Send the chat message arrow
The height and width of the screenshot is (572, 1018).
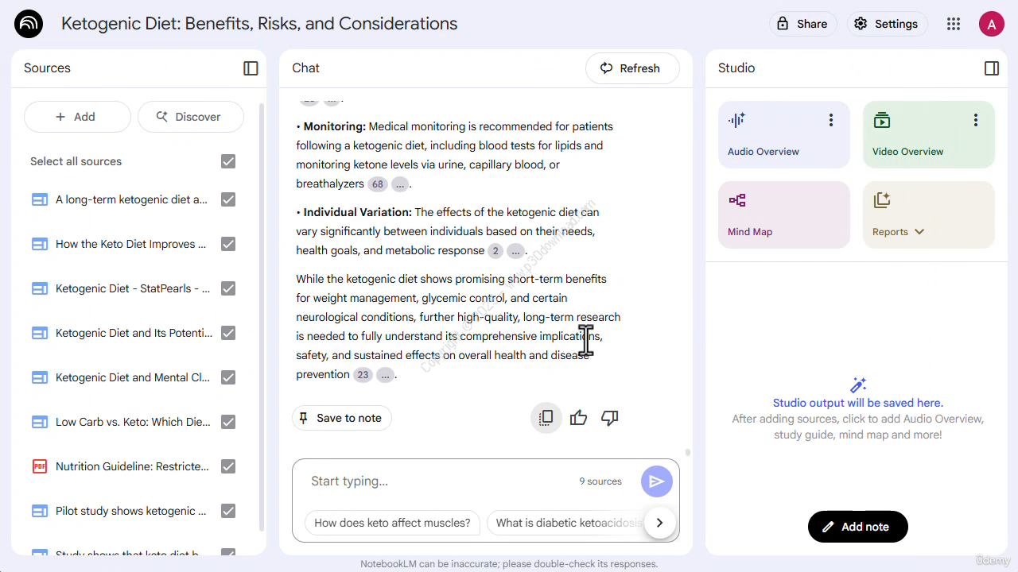[657, 481]
